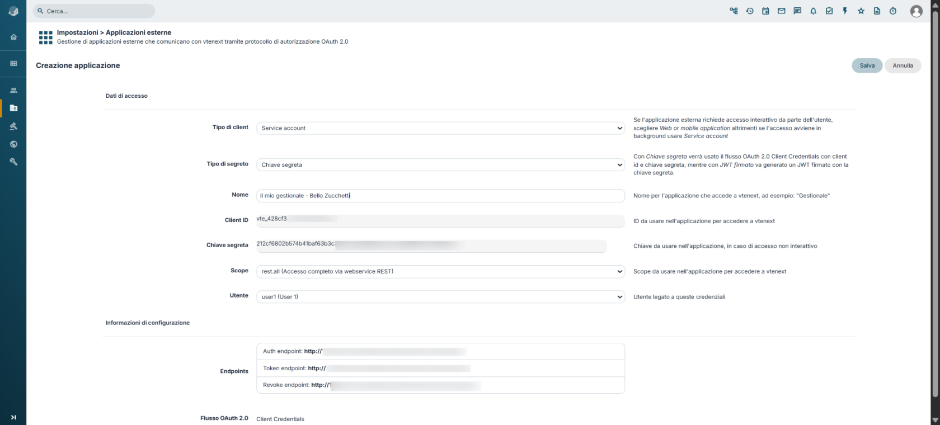Click the Client ID field value
Image resolution: width=940 pixels, height=425 pixels.
pos(440,220)
